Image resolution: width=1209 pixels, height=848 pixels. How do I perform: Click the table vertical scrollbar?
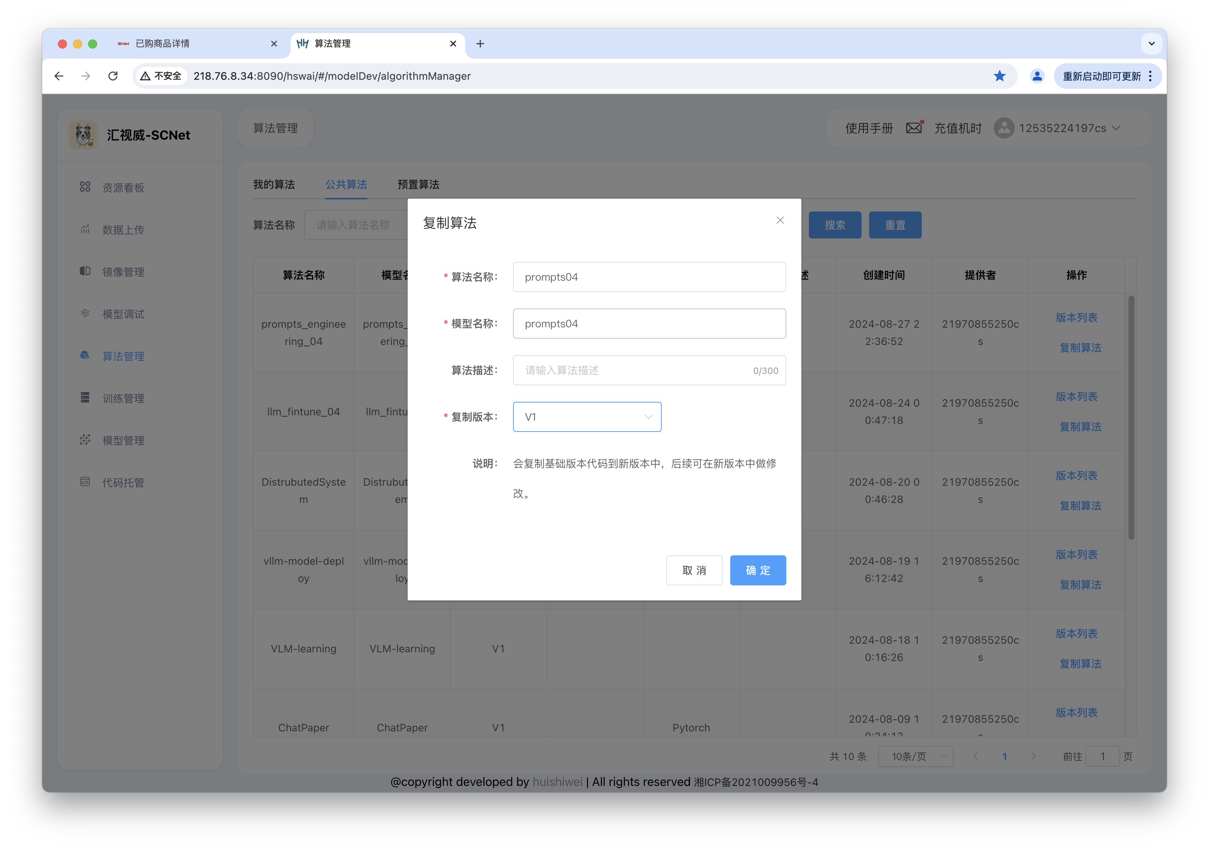[x=1131, y=416]
